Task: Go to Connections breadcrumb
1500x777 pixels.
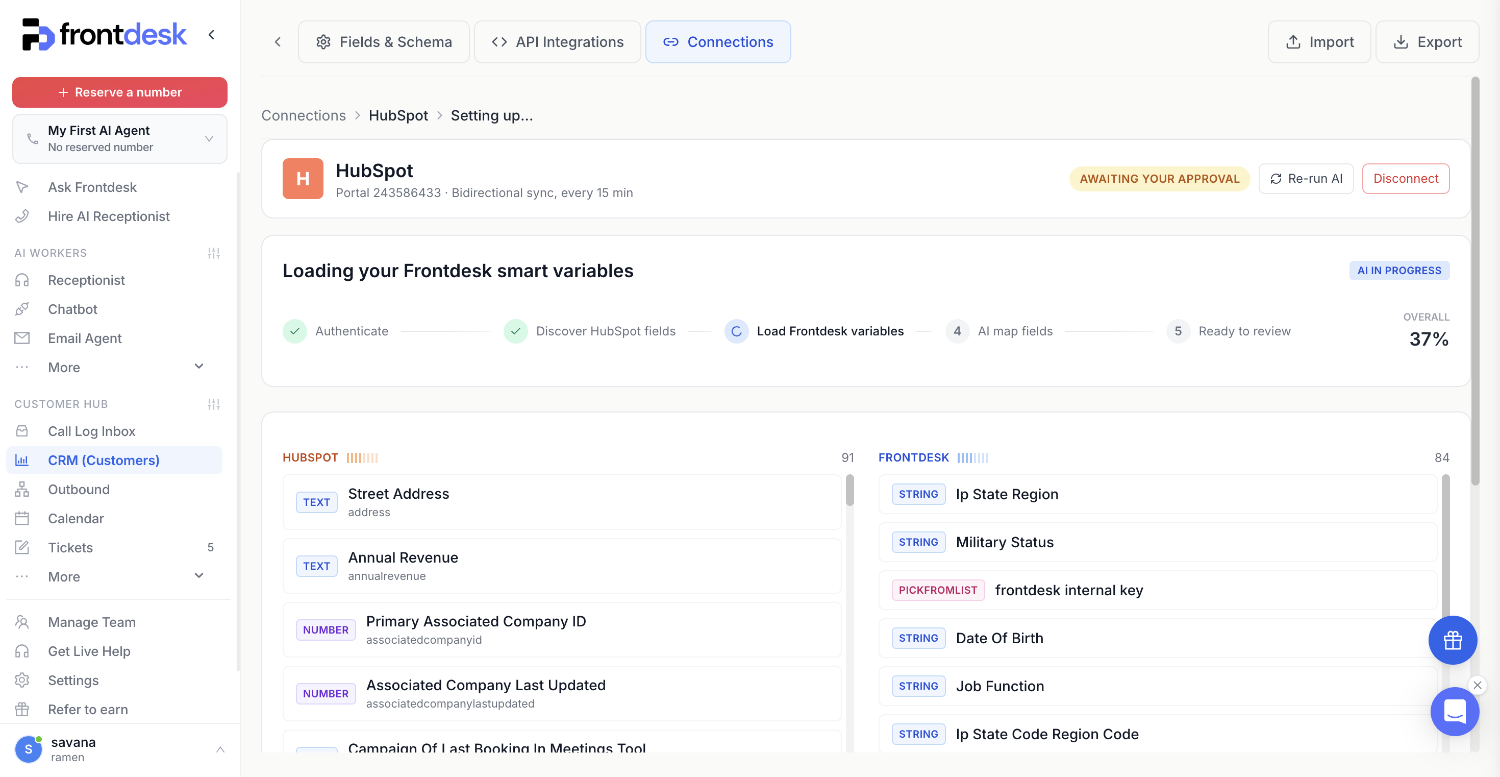Action: tap(304, 115)
